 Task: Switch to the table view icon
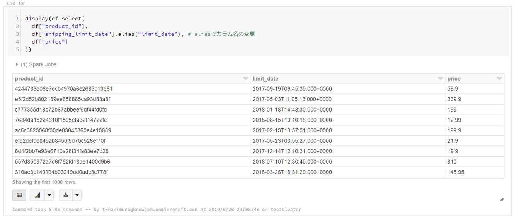(x=19, y=195)
